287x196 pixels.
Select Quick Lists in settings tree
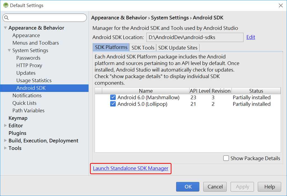(x=25, y=103)
